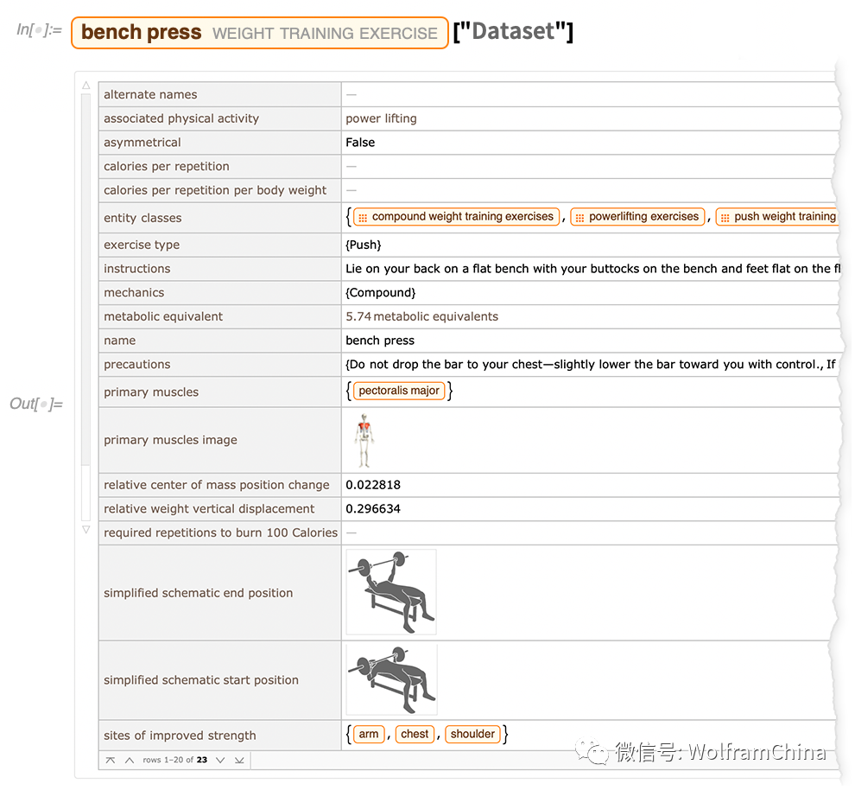Select 'simplified schematic start position' header
This screenshot has height=790, width=855.
click(x=219, y=680)
